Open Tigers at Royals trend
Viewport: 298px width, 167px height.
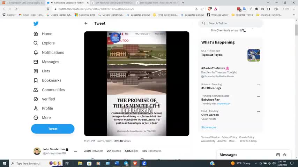click(212, 55)
